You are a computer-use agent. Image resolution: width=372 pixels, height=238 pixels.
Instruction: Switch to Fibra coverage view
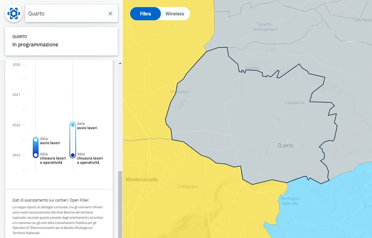tap(145, 14)
